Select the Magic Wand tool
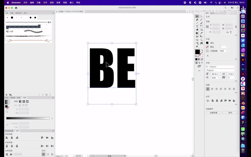This screenshot has width=251, height=157. [x=201, y=20]
